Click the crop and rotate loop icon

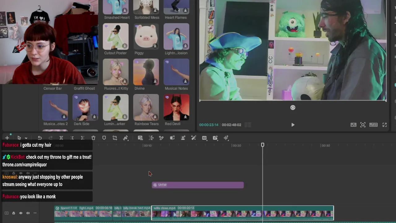(x=115, y=138)
